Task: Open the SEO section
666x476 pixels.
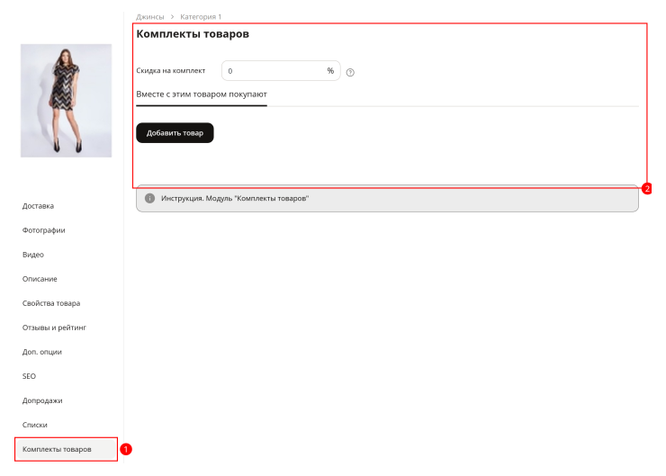Action: pyautogui.click(x=29, y=376)
